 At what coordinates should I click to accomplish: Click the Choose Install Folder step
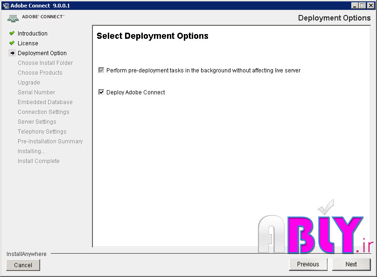[x=45, y=63]
